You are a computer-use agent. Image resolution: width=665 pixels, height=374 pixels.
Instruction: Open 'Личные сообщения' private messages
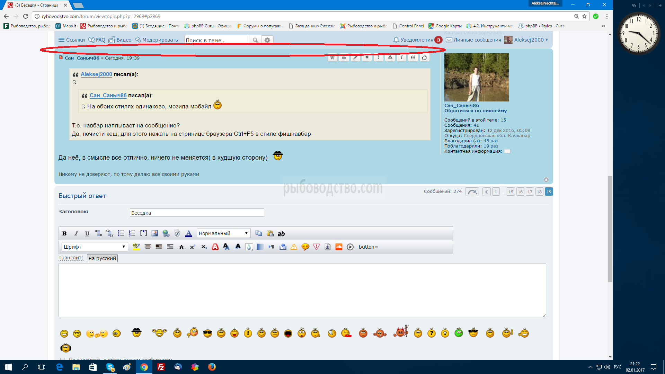point(473,40)
